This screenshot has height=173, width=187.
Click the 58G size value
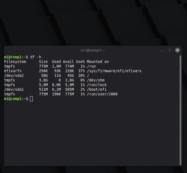pyautogui.click(x=44, y=75)
